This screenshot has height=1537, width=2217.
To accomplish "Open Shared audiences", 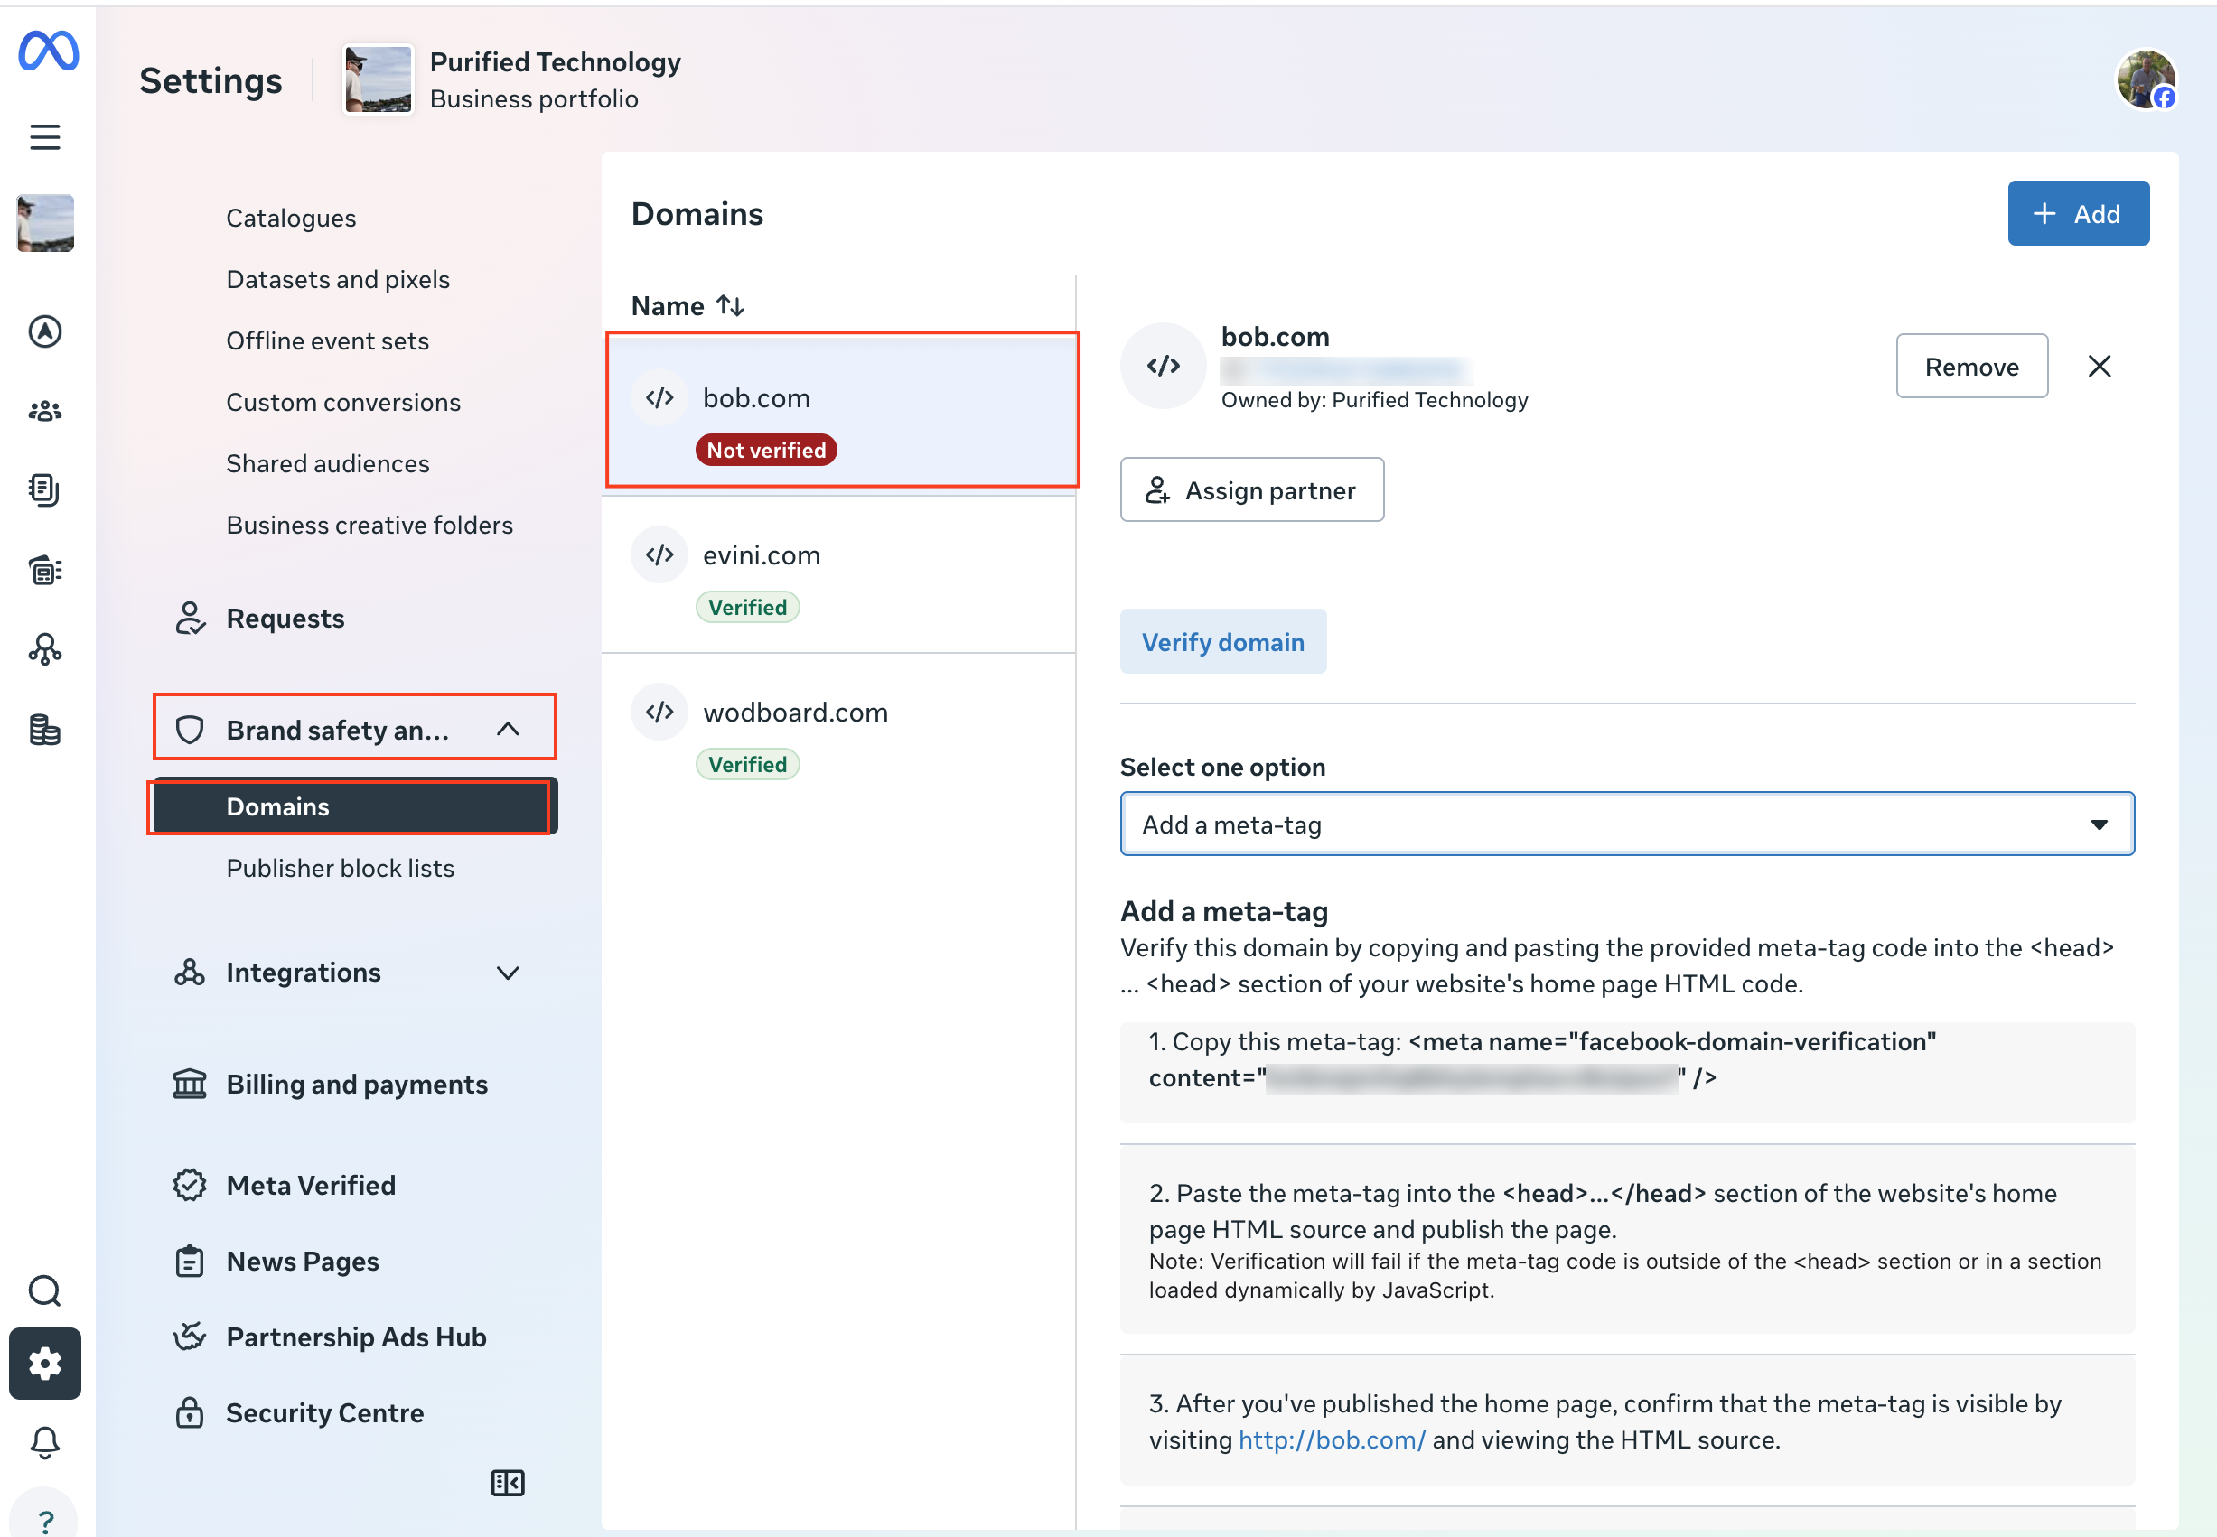I will (x=328, y=464).
